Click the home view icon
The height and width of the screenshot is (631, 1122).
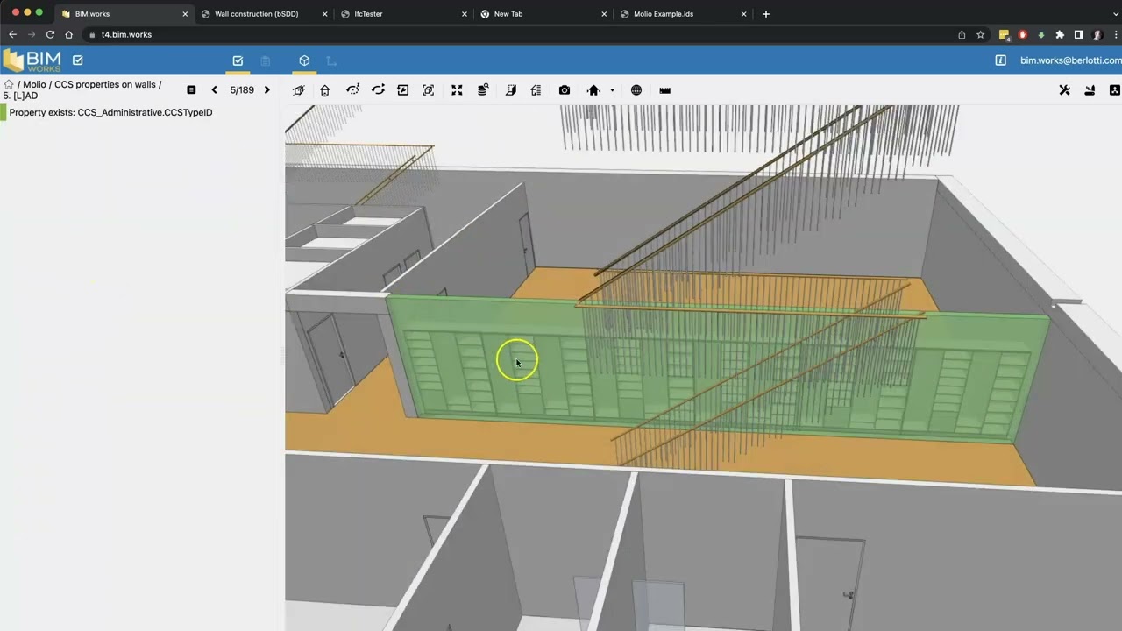point(325,90)
